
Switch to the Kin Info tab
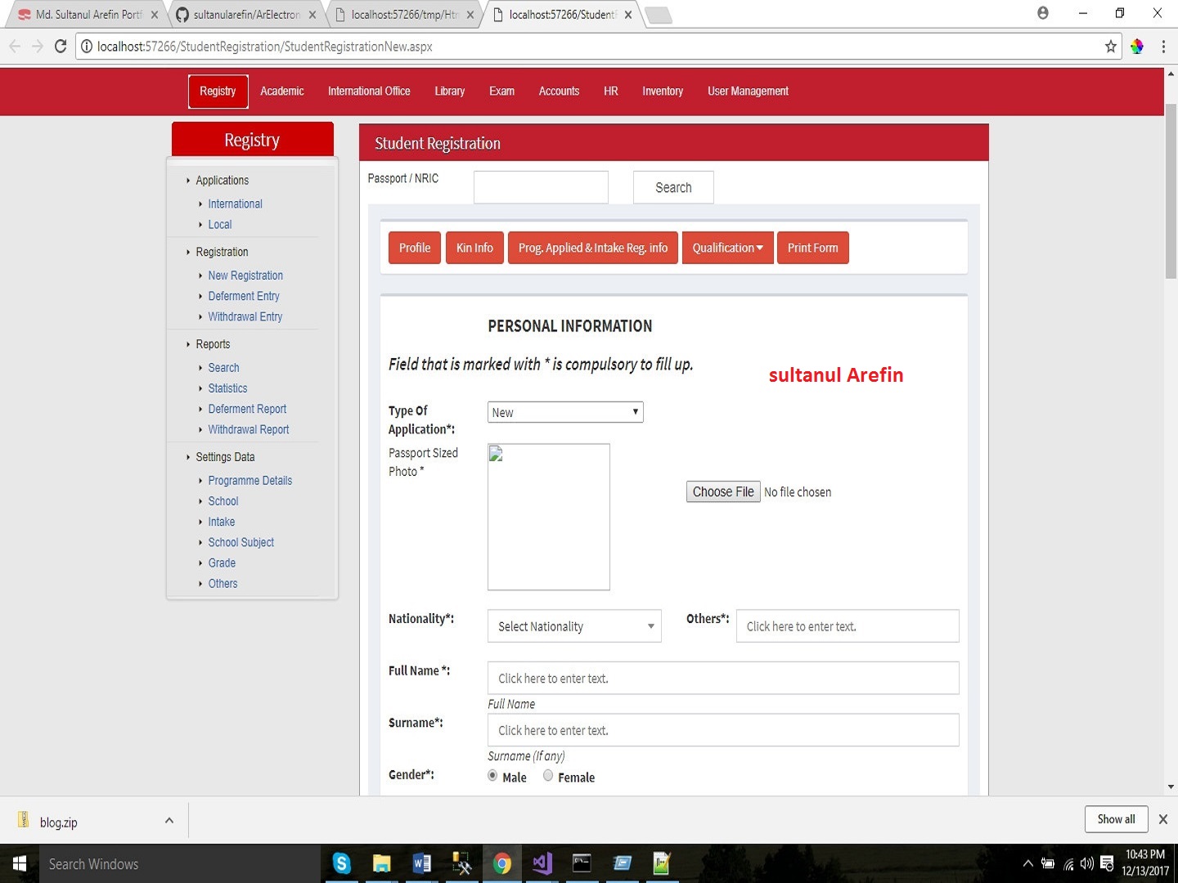pos(474,248)
